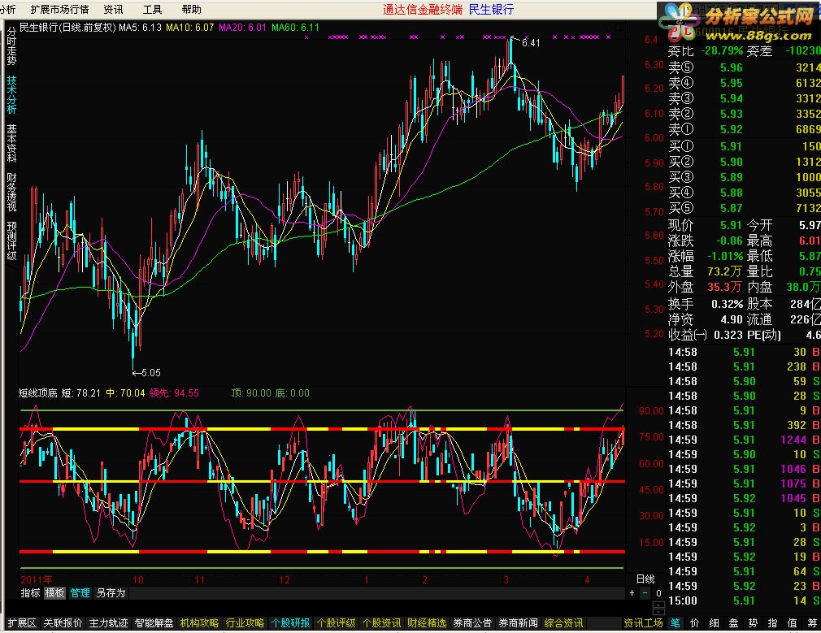Open the 券商新闻 bottom tab
The width and height of the screenshot is (821, 633).
pos(519,623)
